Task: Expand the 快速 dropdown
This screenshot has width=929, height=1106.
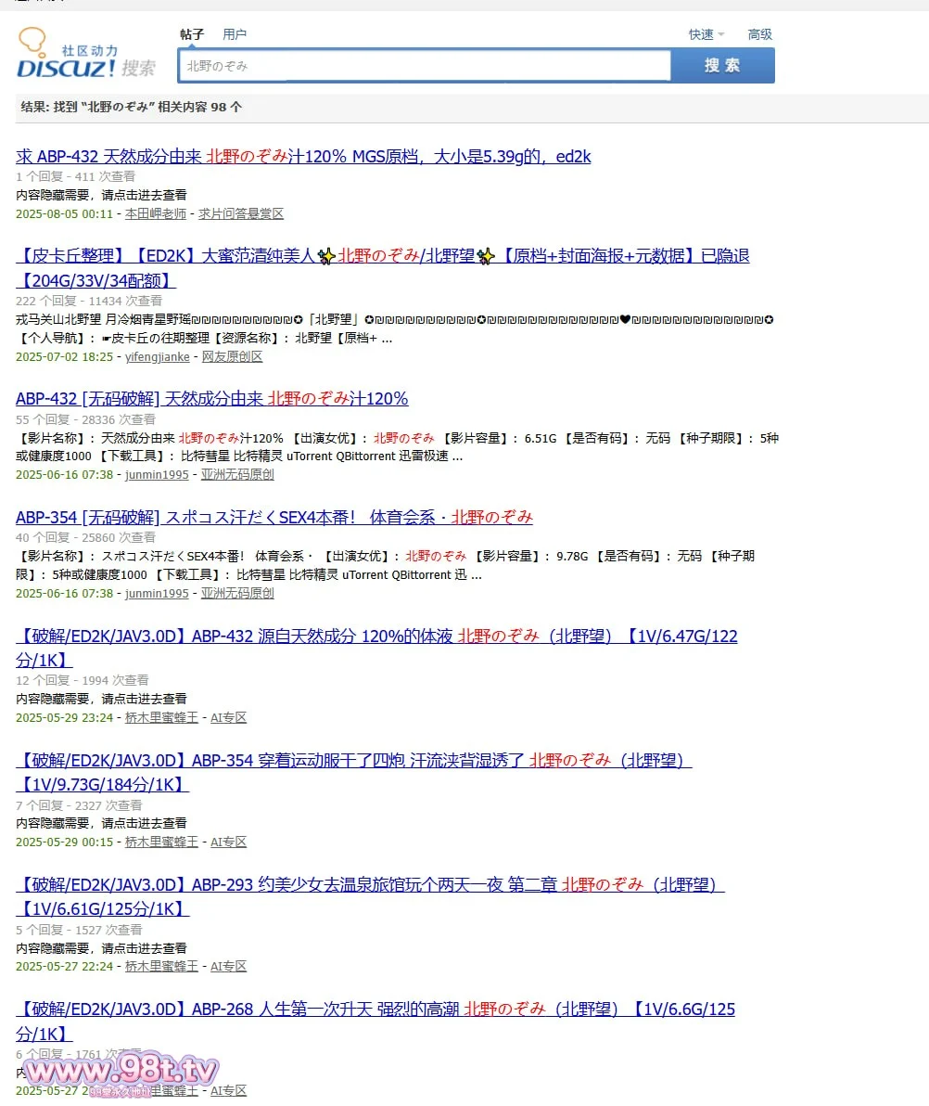Action: point(706,34)
